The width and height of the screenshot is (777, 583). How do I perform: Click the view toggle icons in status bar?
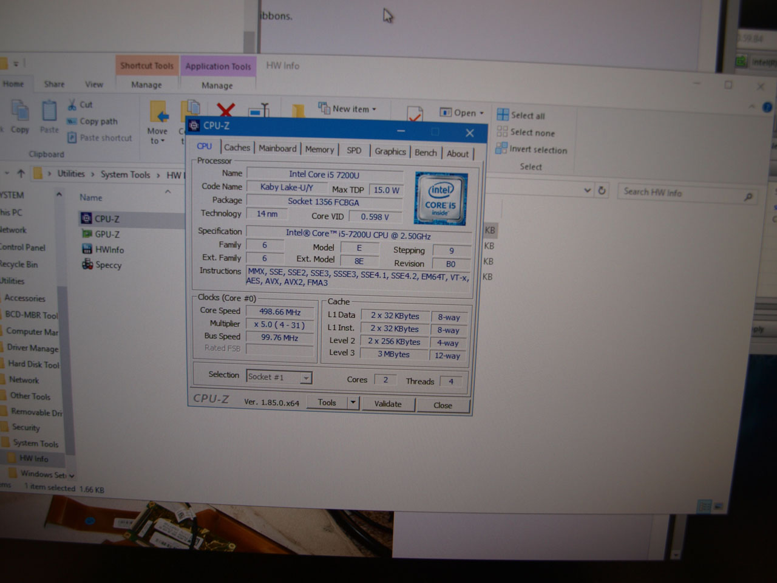[x=711, y=505]
